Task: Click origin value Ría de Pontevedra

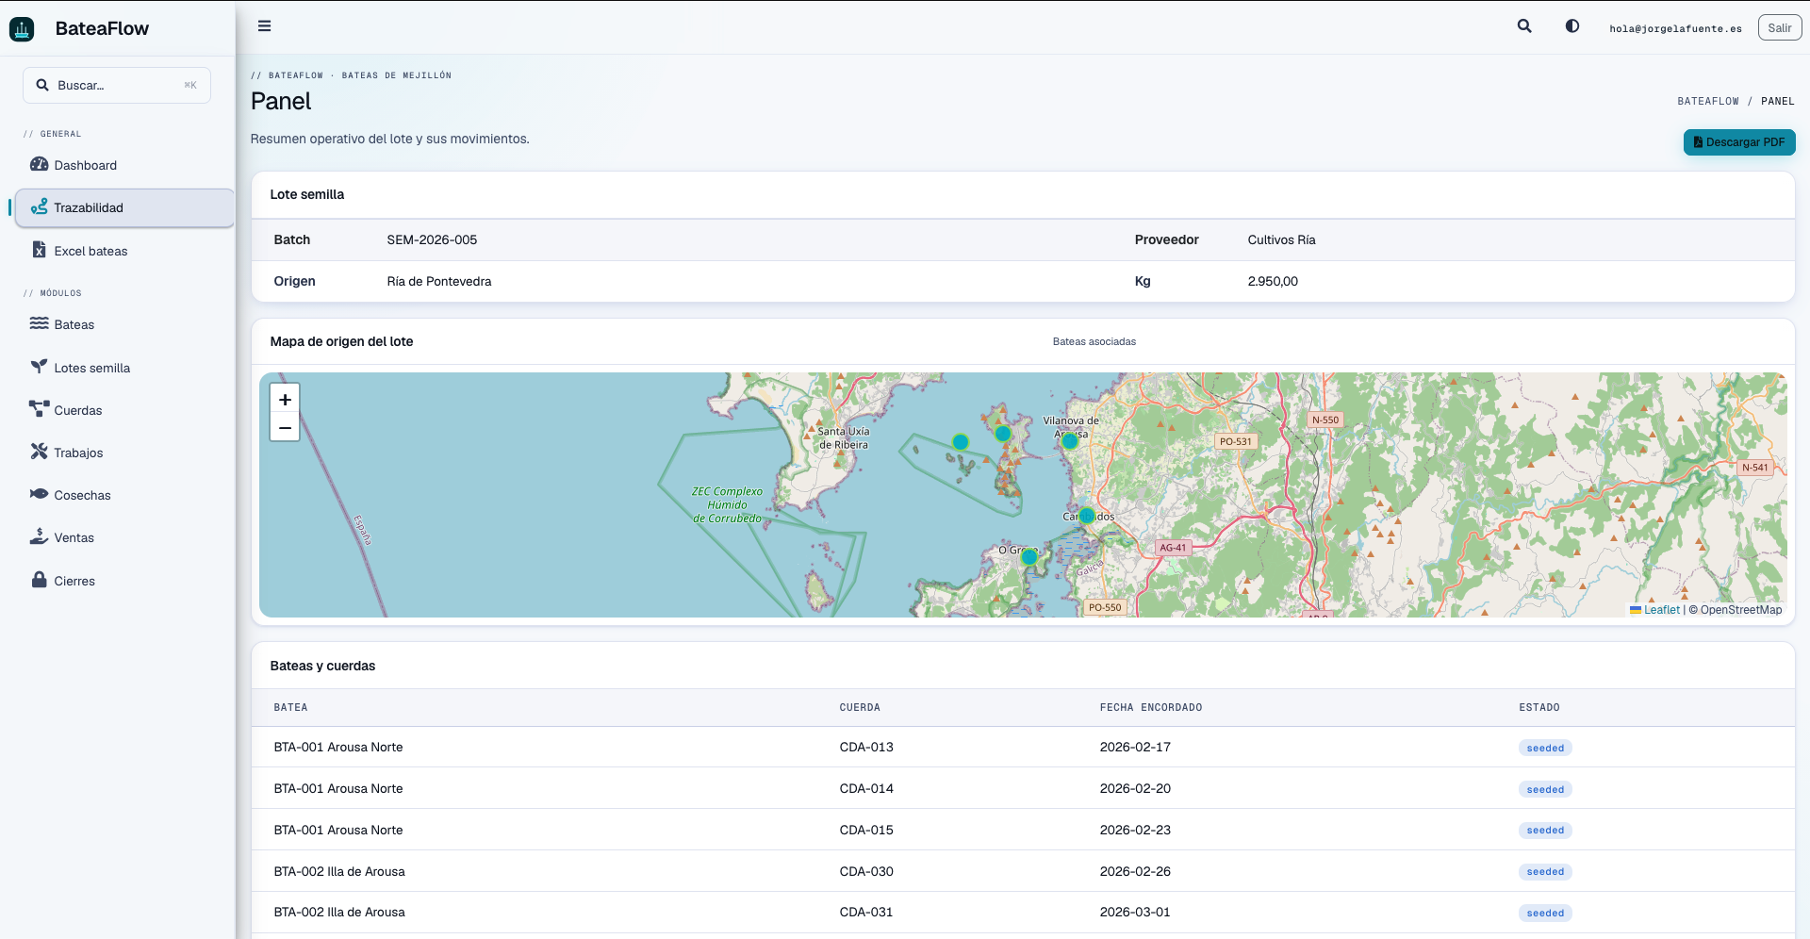Action: click(439, 281)
